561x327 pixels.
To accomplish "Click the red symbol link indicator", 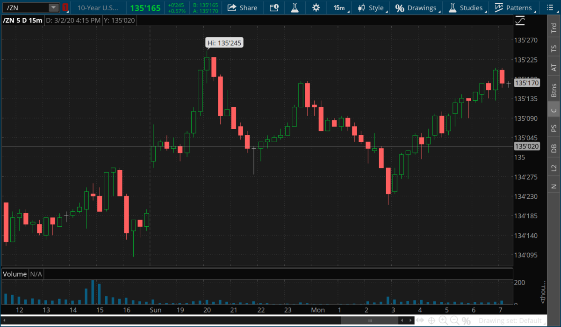I will click(x=65, y=7).
